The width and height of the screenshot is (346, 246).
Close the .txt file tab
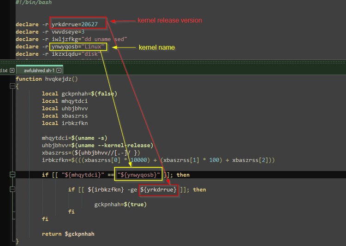(11, 70)
